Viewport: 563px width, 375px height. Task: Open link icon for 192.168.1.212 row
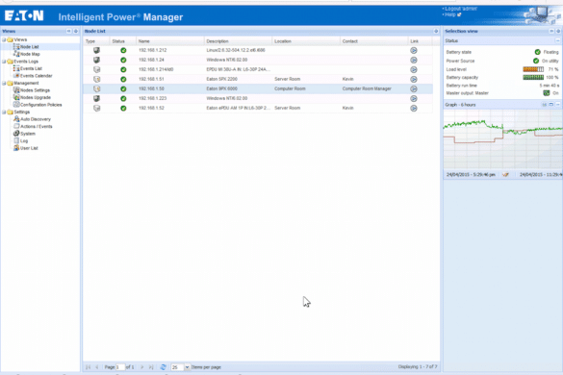(x=414, y=51)
